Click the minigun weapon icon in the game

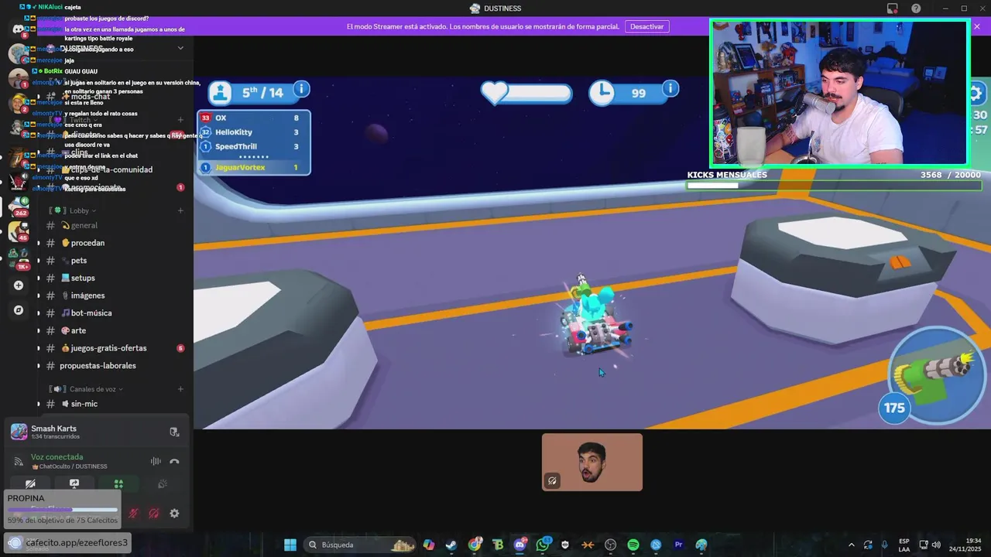coord(936,374)
